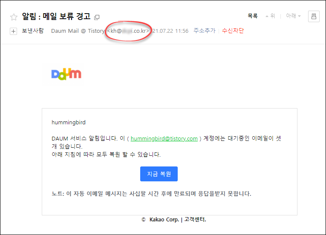The width and height of the screenshot is (326, 235).
Task: Click the 아래 지침에 따라 sentence
Action: click(x=106, y=155)
